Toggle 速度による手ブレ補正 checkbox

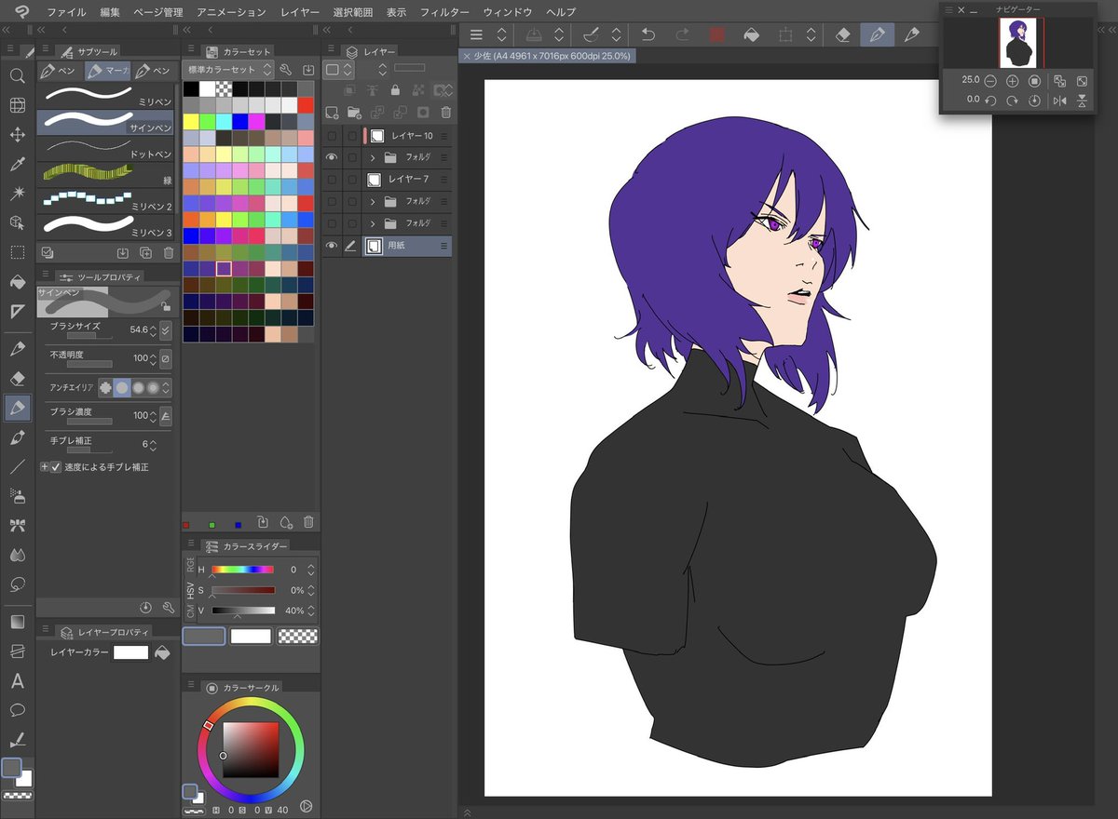(56, 467)
